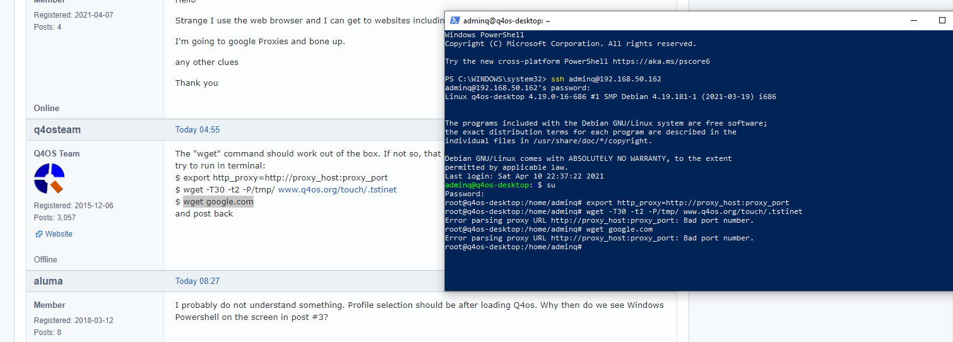Click the 'Windows PowerShell' header line in terminal
This screenshot has height=342, width=953.
485,35
